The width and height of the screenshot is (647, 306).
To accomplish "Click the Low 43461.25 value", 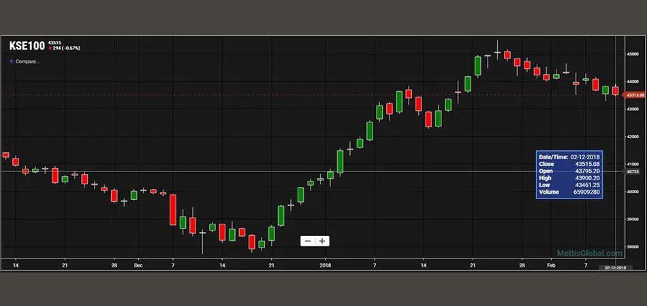I will click(588, 185).
